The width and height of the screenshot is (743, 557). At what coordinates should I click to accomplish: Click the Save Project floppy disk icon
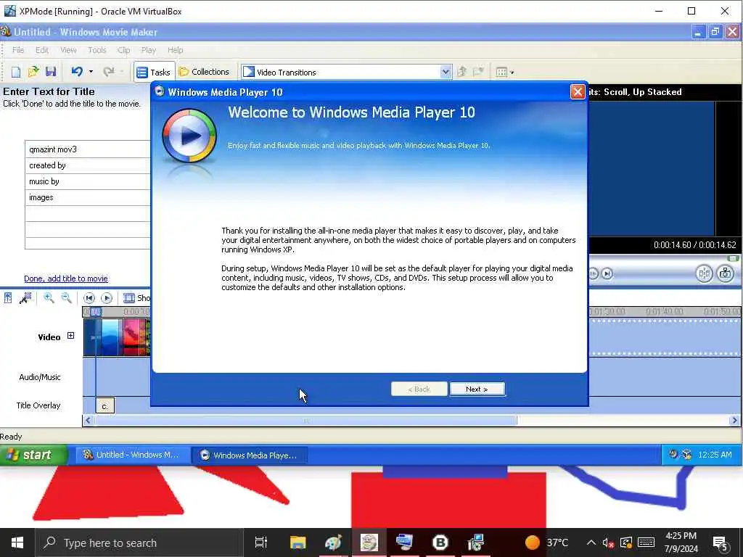tap(51, 72)
